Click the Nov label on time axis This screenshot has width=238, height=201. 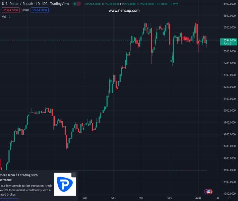pyautogui.click(x=141, y=198)
